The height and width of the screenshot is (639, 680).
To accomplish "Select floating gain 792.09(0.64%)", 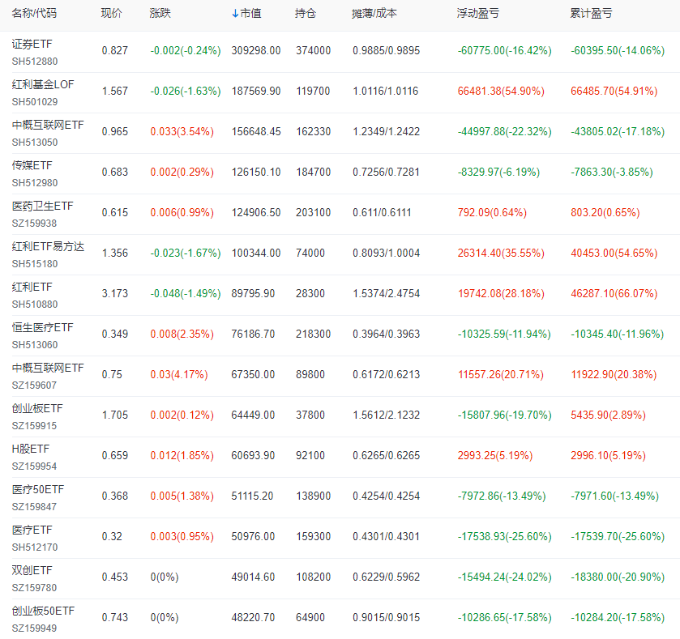I will [492, 213].
